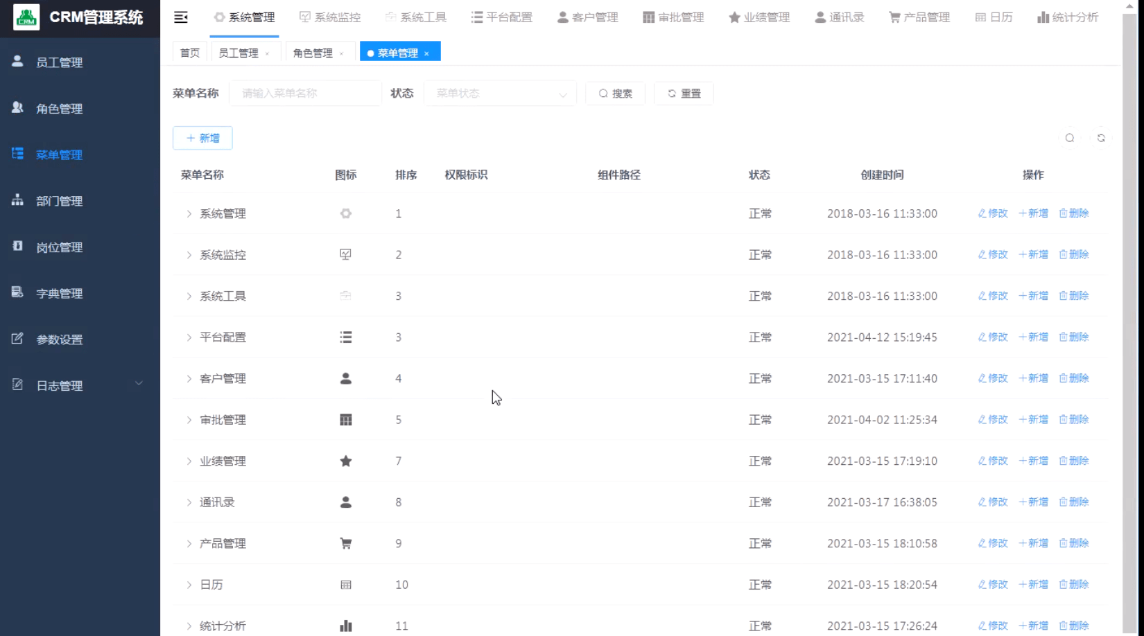This screenshot has width=1144, height=636.
Task: Switch to 产品管理 top menu
Action: point(919,17)
